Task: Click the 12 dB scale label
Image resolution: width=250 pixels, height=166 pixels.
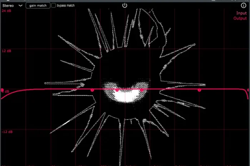Action: click(x=6, y=51)
